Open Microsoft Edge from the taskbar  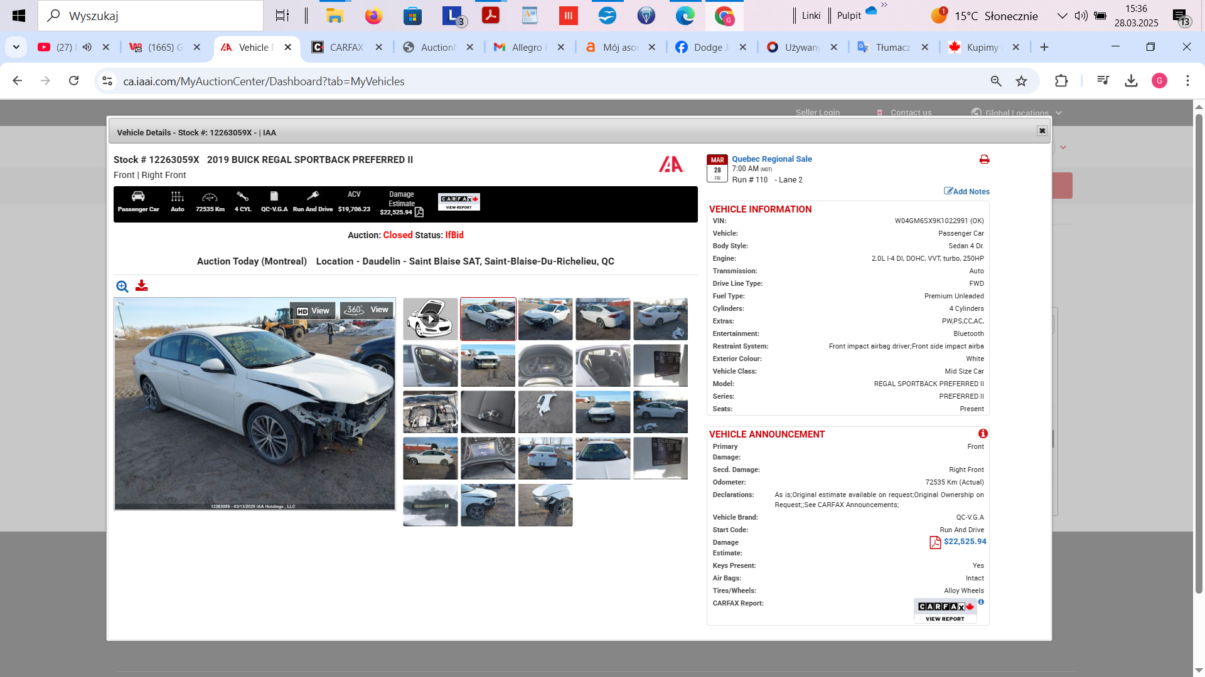coord(685,16)
